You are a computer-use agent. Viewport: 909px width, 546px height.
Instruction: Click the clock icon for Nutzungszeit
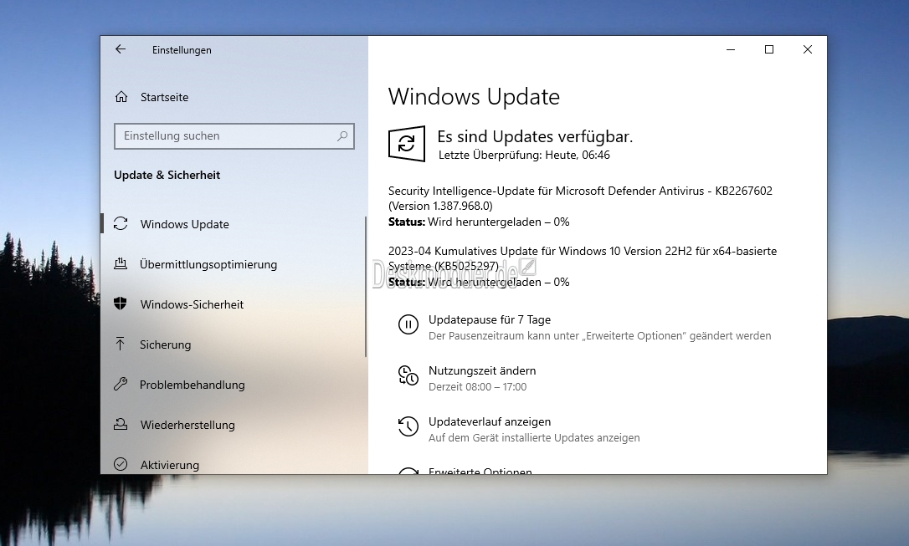pyautogui.click(x=408, y=375)
